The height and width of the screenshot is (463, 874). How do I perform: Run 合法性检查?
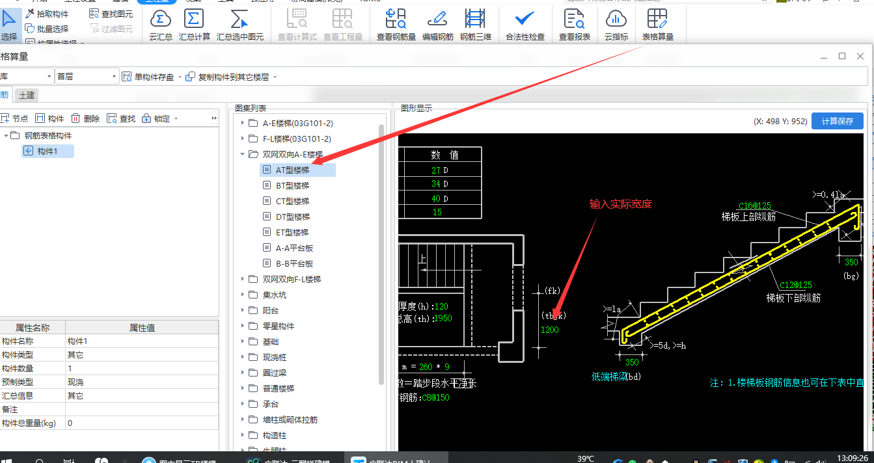(525, 25)
